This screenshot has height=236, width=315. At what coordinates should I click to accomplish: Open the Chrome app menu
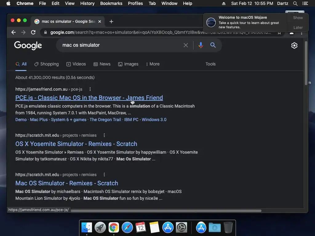coord(25,3)
